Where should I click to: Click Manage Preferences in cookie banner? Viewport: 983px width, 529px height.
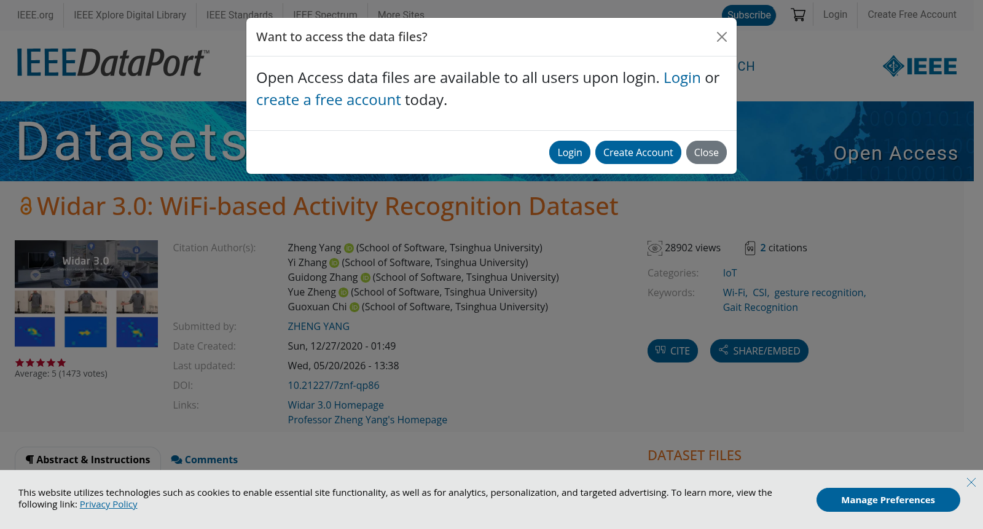[x=888, y=500]
